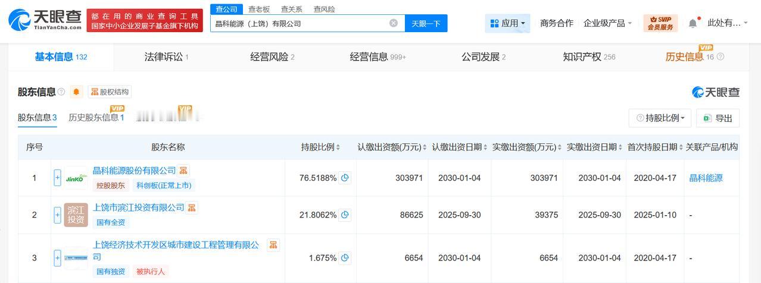Screen dimensions: 761x283
Task: Open the notification bell icon
Action: [693, 23]
